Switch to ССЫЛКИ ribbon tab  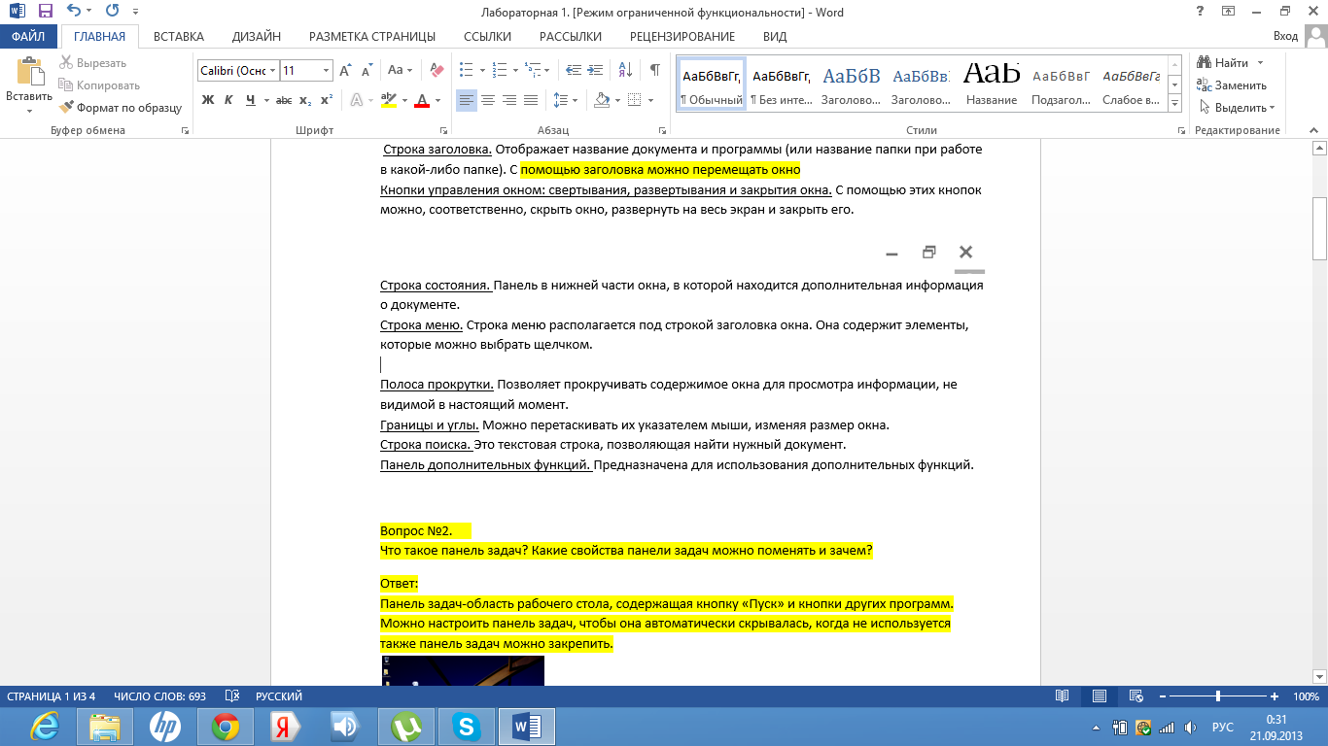pyautogui.click(x=487, y=37)
